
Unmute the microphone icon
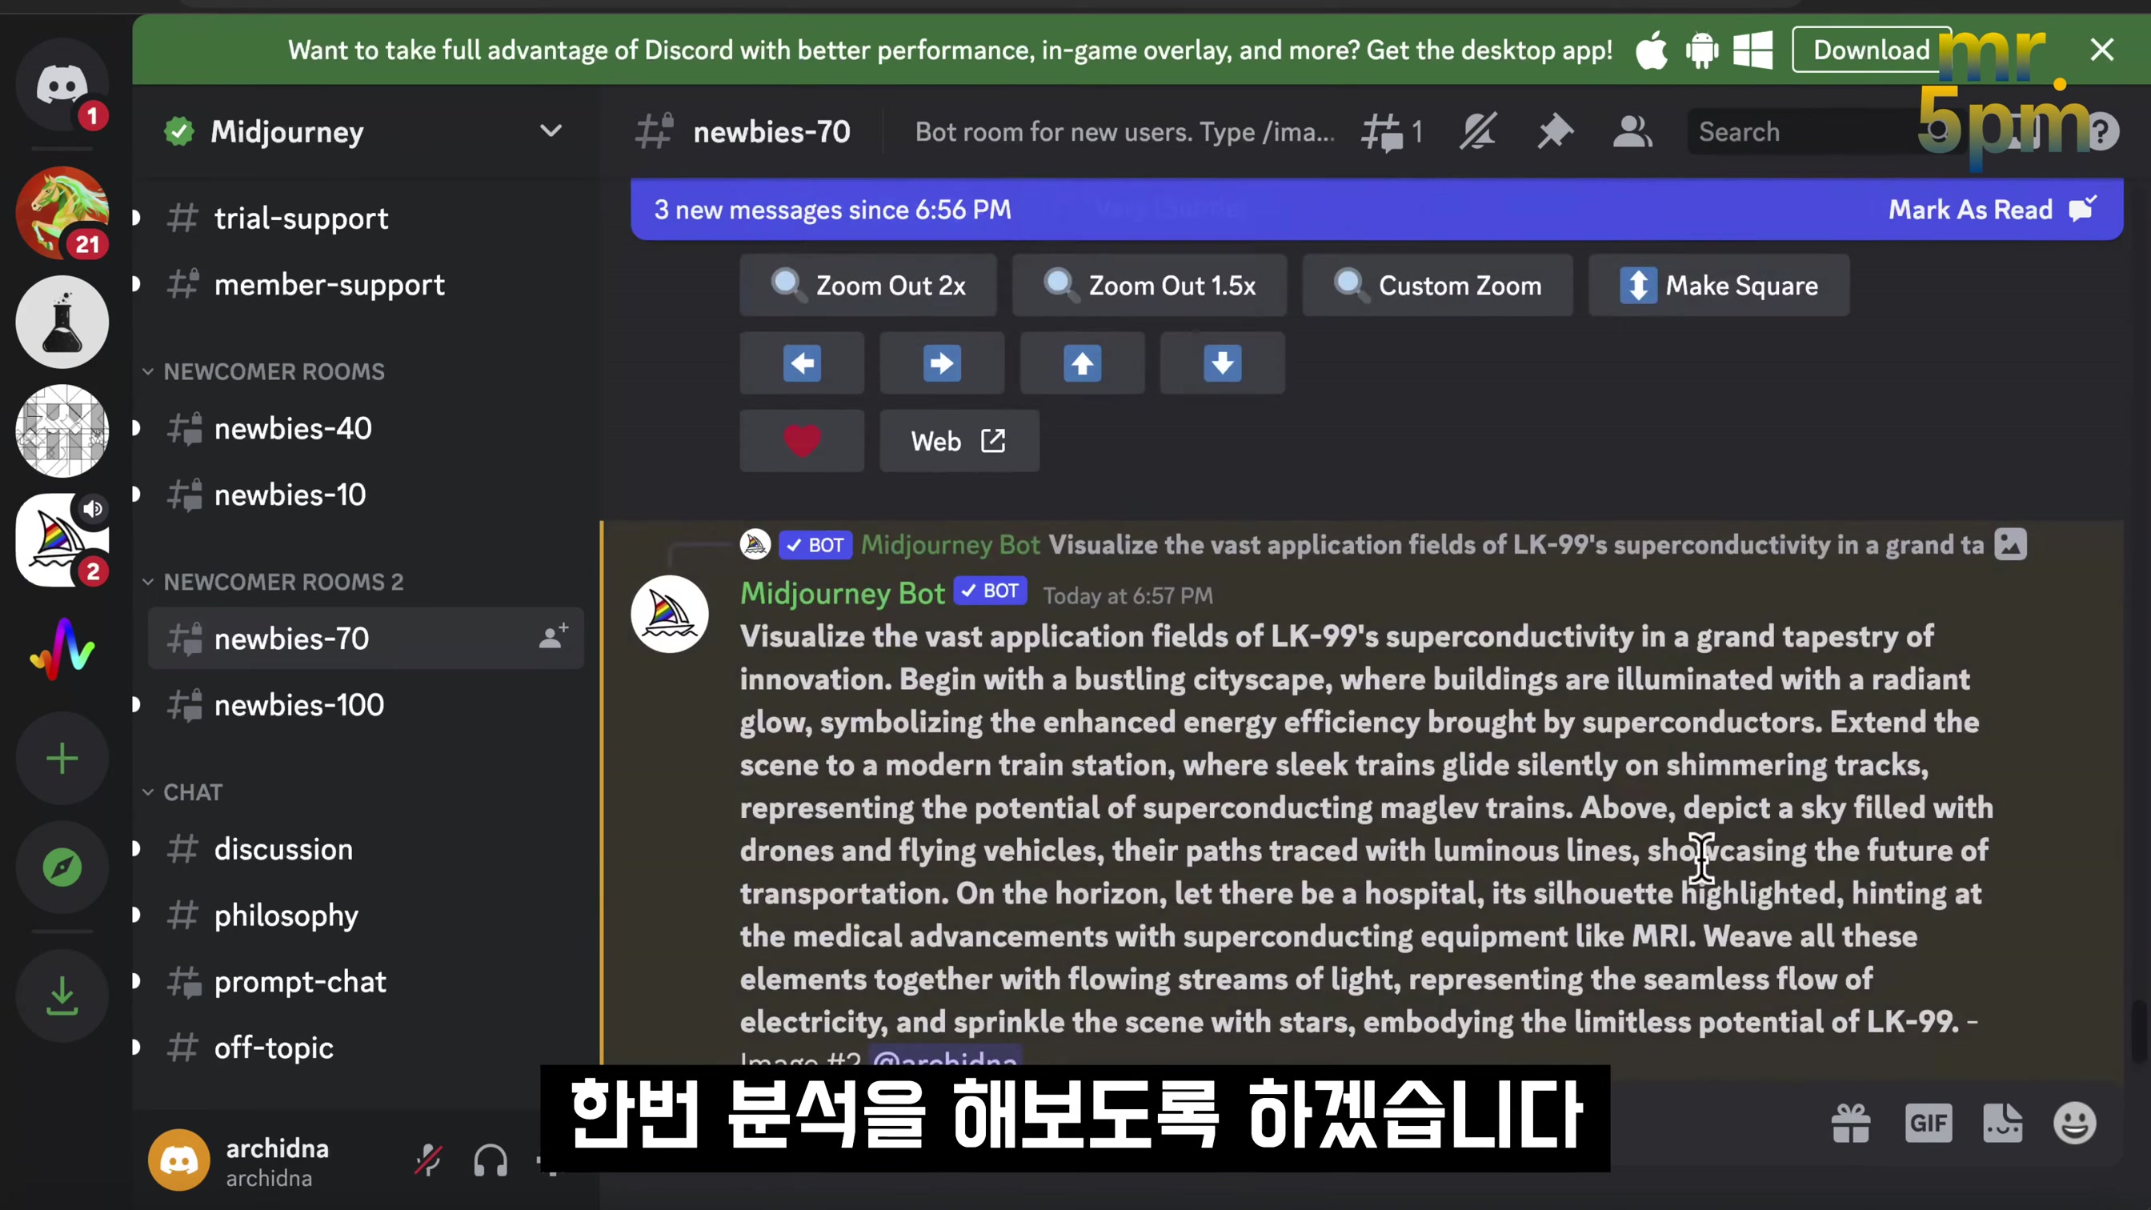tap(428, 1160)
